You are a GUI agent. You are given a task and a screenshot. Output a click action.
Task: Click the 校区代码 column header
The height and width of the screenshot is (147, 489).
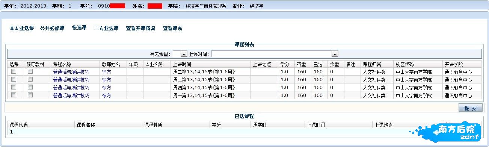(x=405, y=64)
